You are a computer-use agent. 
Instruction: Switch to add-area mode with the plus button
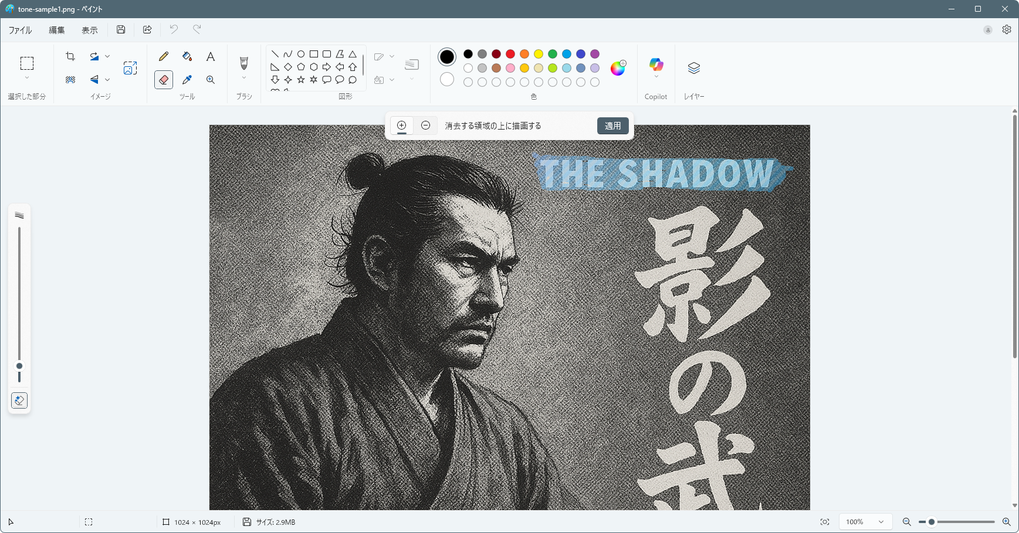402,125
